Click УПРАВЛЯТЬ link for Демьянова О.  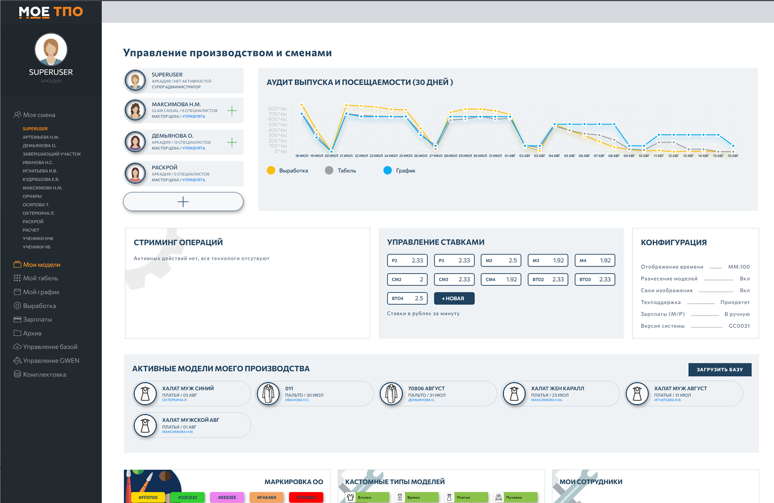click(194, 148)
